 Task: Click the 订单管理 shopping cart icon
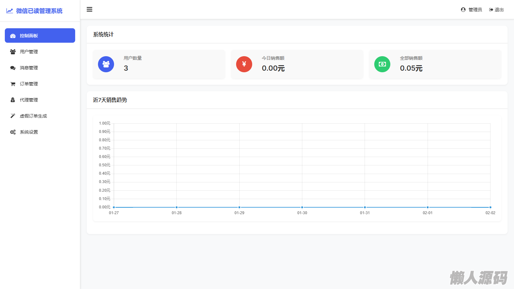coord(13,84)
